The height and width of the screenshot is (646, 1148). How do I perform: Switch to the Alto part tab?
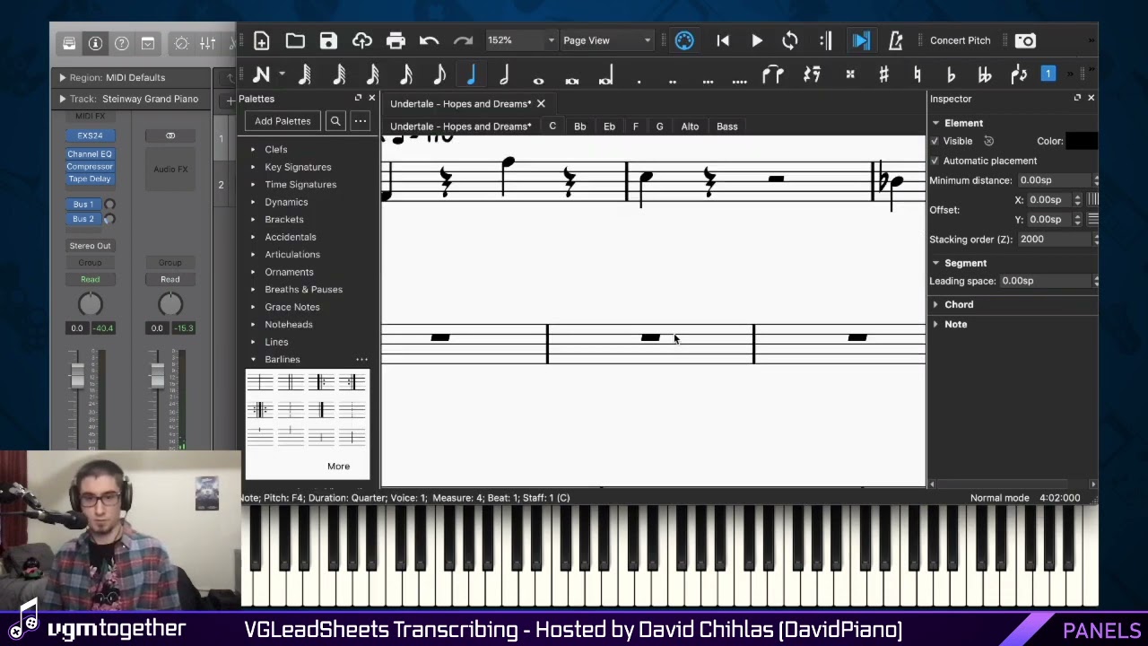point(690,127)
